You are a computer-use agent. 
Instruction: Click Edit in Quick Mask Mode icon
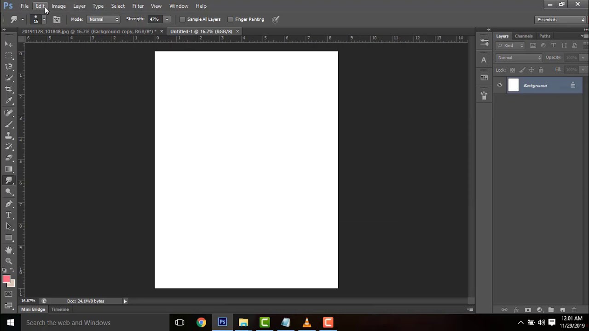(9, 294)
